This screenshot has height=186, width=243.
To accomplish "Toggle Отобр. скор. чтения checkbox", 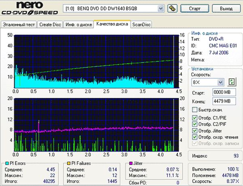I will (x=194, y=137).
